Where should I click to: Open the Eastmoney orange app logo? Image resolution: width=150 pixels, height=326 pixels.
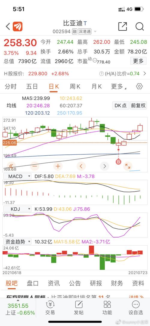(x=18, y=26)
